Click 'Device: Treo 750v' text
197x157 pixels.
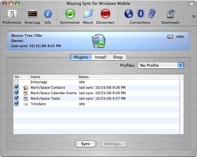point(27,36)
